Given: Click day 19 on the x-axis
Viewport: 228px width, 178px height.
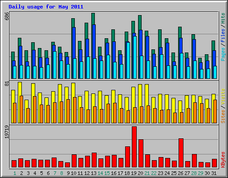Looking at the screenshot, I should point(134,173).
